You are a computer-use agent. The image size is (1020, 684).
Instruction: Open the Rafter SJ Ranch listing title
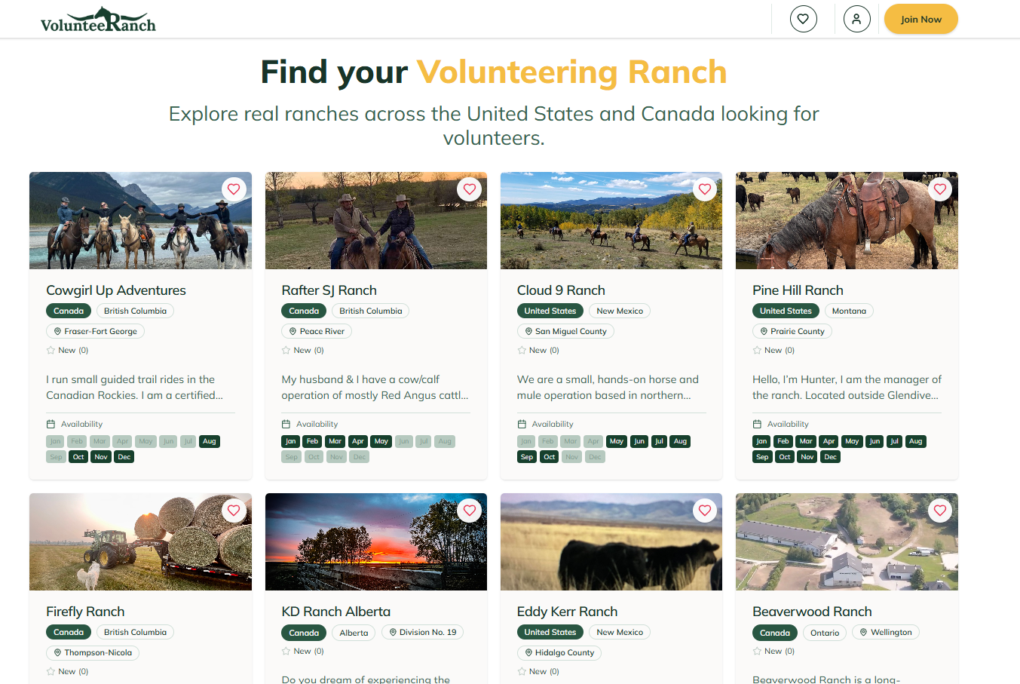[x=329, y=290]
